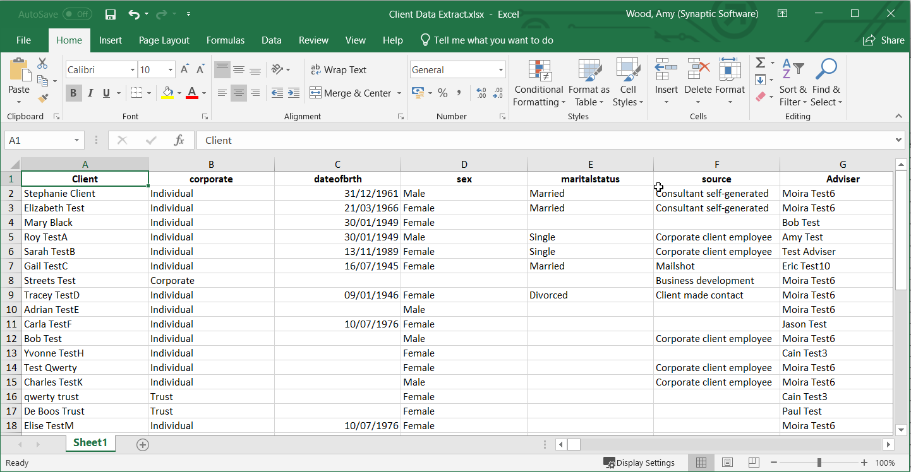Click the Insert Function fx icon
The width and height of the screenshot is (911, 472).
click(179, 140)
